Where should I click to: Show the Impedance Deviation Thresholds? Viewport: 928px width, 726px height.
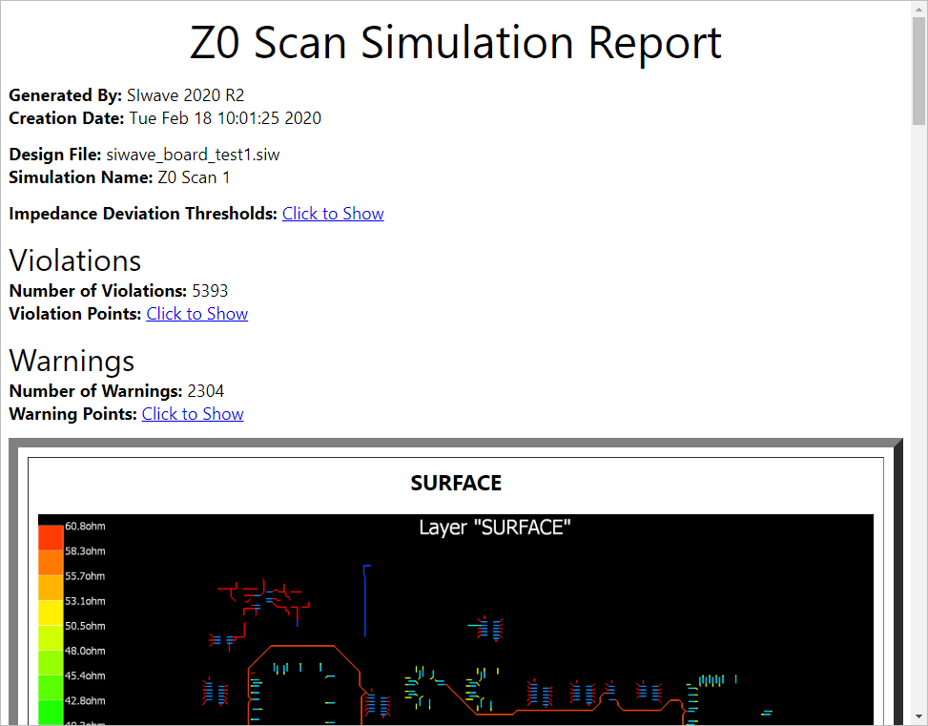333,213
